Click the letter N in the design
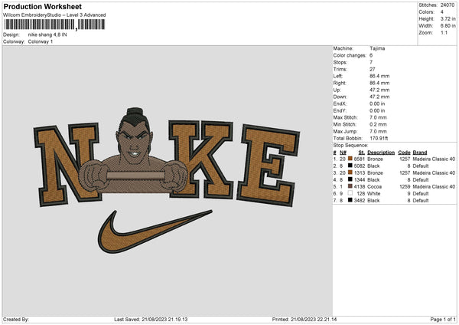The width and height of the screenshot is (459, 325). 67,164
